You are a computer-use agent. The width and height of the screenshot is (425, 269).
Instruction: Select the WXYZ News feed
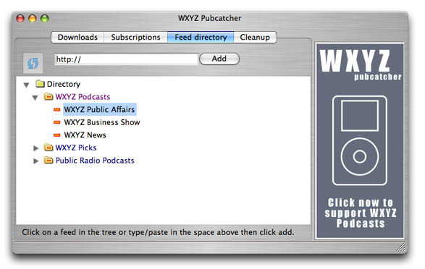85,135
